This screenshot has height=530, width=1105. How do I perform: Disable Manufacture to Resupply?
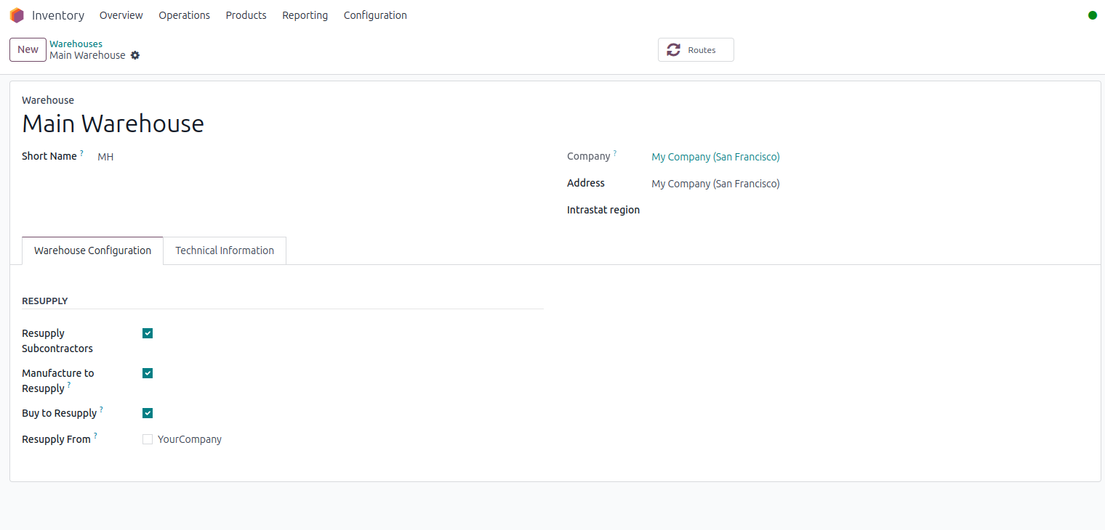click(x=148, y=372)
